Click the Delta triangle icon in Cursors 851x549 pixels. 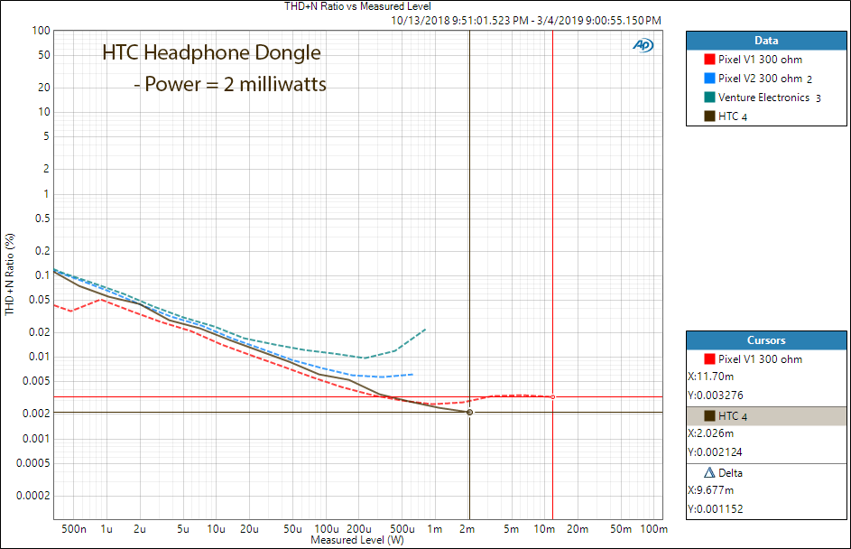[x=709, y=472]
